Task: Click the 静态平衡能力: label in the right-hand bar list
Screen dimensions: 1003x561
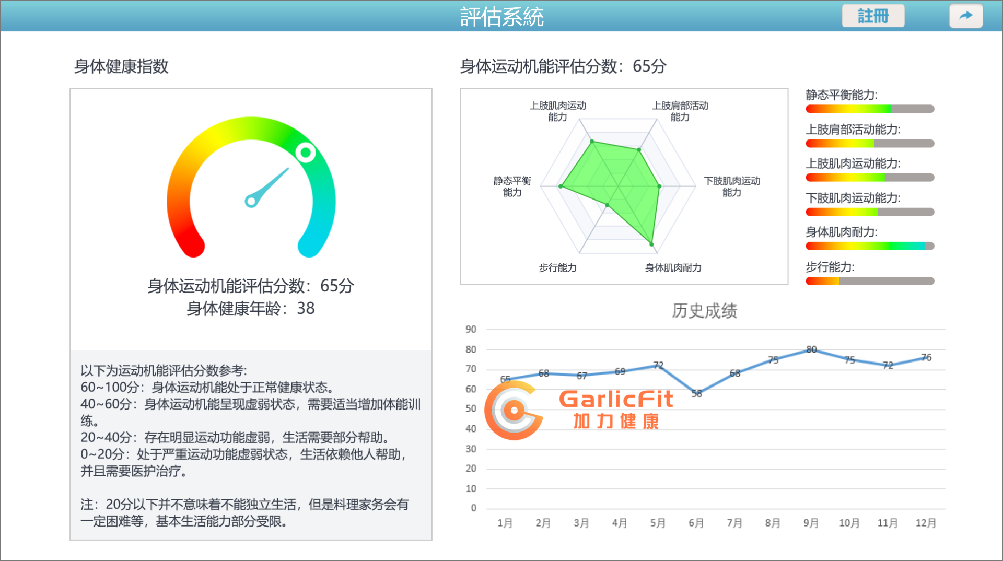Action: point(841,95)
